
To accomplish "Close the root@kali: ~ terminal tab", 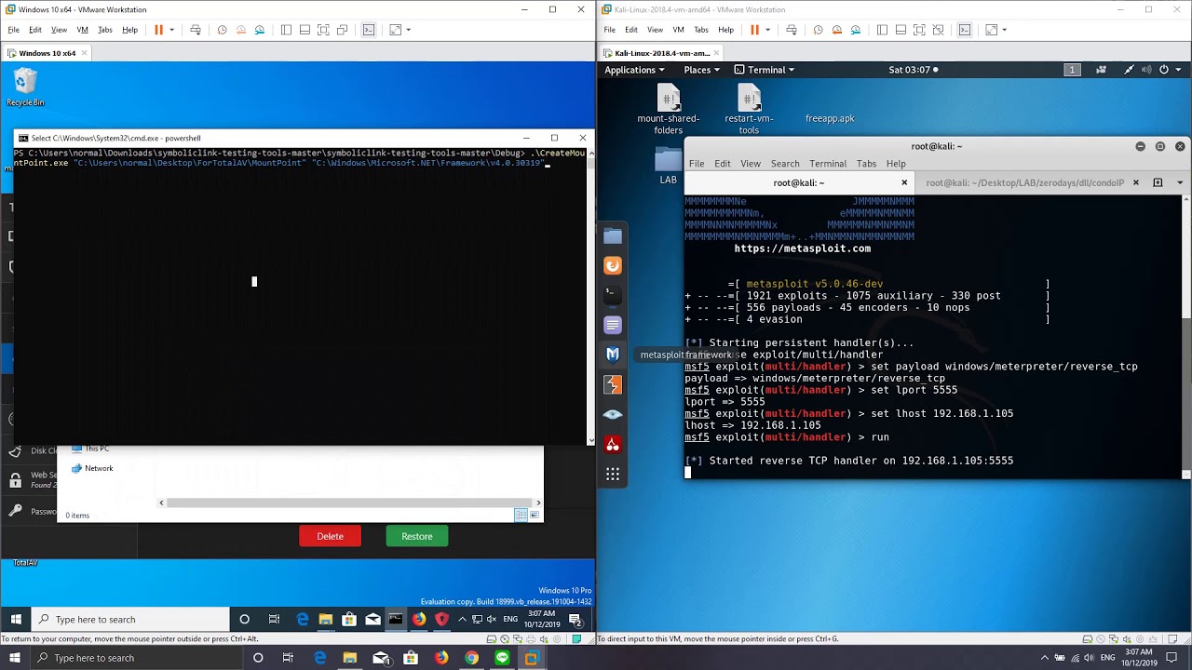I will [904, 183].
